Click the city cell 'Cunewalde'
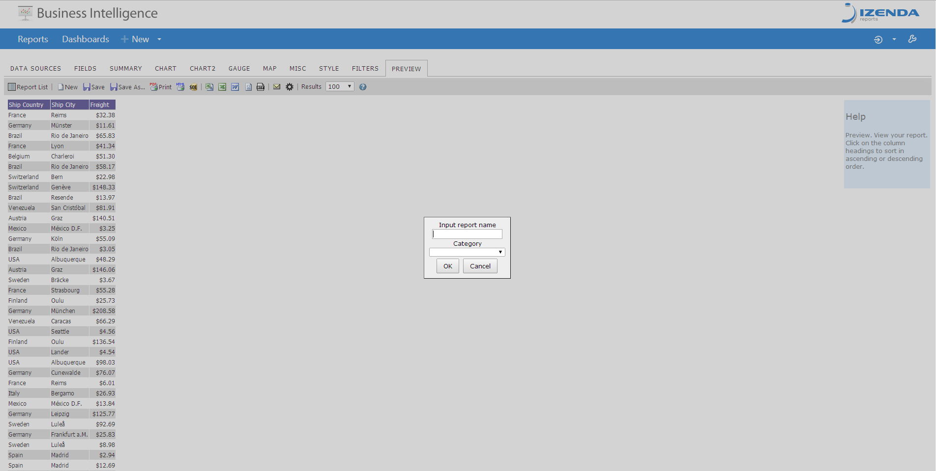This screenshot has height=471, width=936. pyautogui.click(x=66, y=373)
